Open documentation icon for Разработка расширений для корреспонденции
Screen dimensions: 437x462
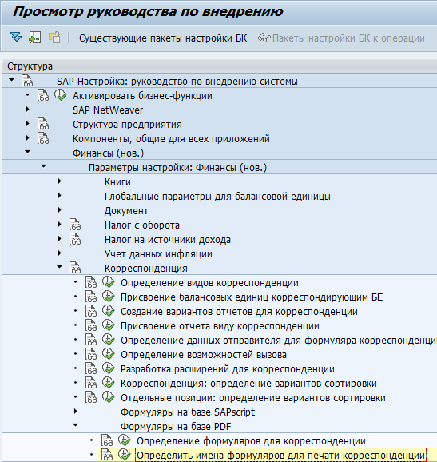[91, 368]
